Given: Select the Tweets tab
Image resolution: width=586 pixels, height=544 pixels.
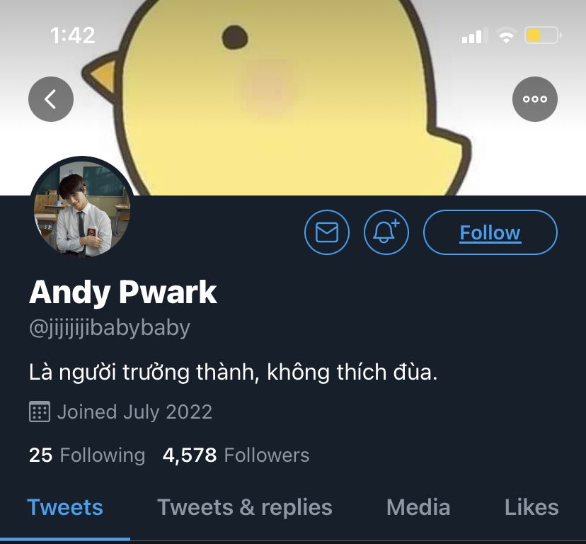Looking at the screenshot, I should coord(65,508).
